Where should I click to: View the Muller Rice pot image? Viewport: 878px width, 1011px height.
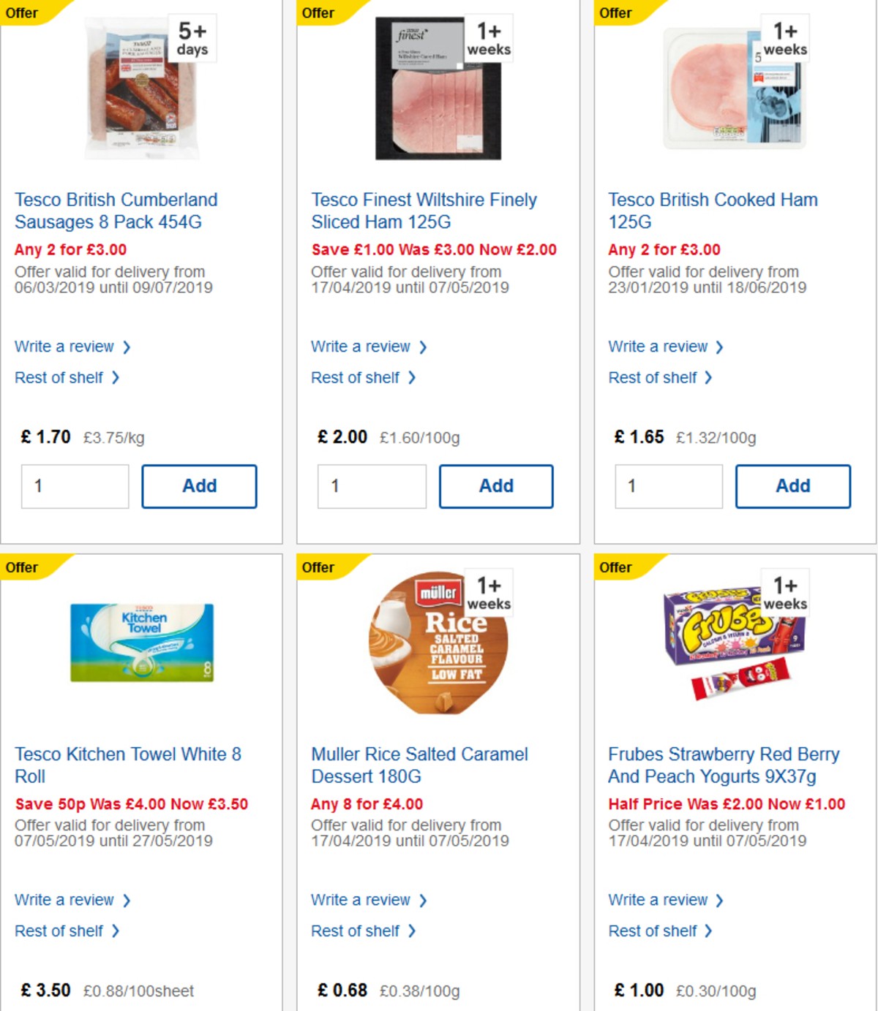440,643
